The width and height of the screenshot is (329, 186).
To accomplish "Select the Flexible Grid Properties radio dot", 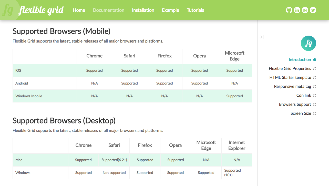I will [315, 69].
